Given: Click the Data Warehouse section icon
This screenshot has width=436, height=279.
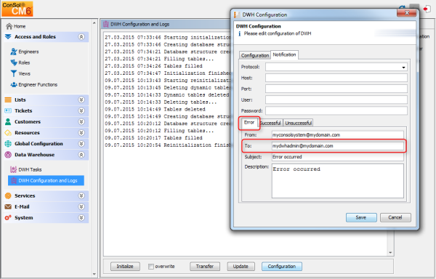Looking at the screenshot, I should [x=8, y=155].
